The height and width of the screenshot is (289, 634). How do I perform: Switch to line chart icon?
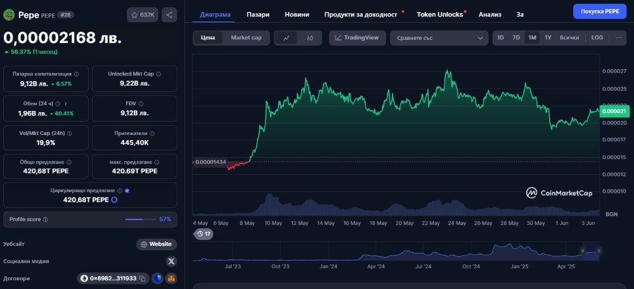[287, 38]
